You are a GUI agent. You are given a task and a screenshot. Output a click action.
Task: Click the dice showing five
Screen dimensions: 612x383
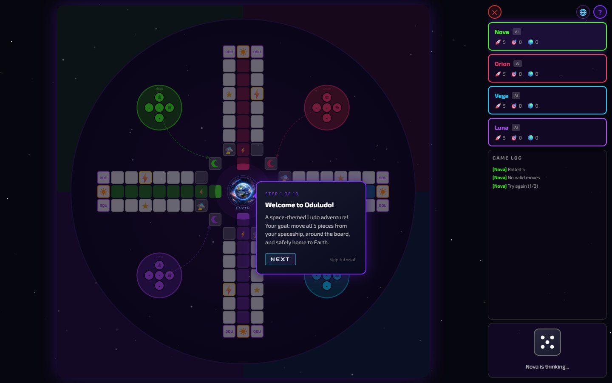point(547,342)
